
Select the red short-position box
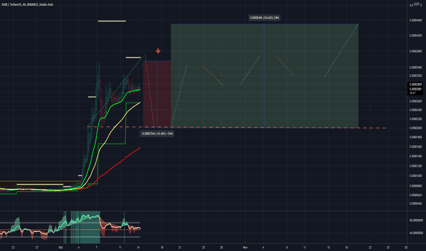tap(157, 94)
